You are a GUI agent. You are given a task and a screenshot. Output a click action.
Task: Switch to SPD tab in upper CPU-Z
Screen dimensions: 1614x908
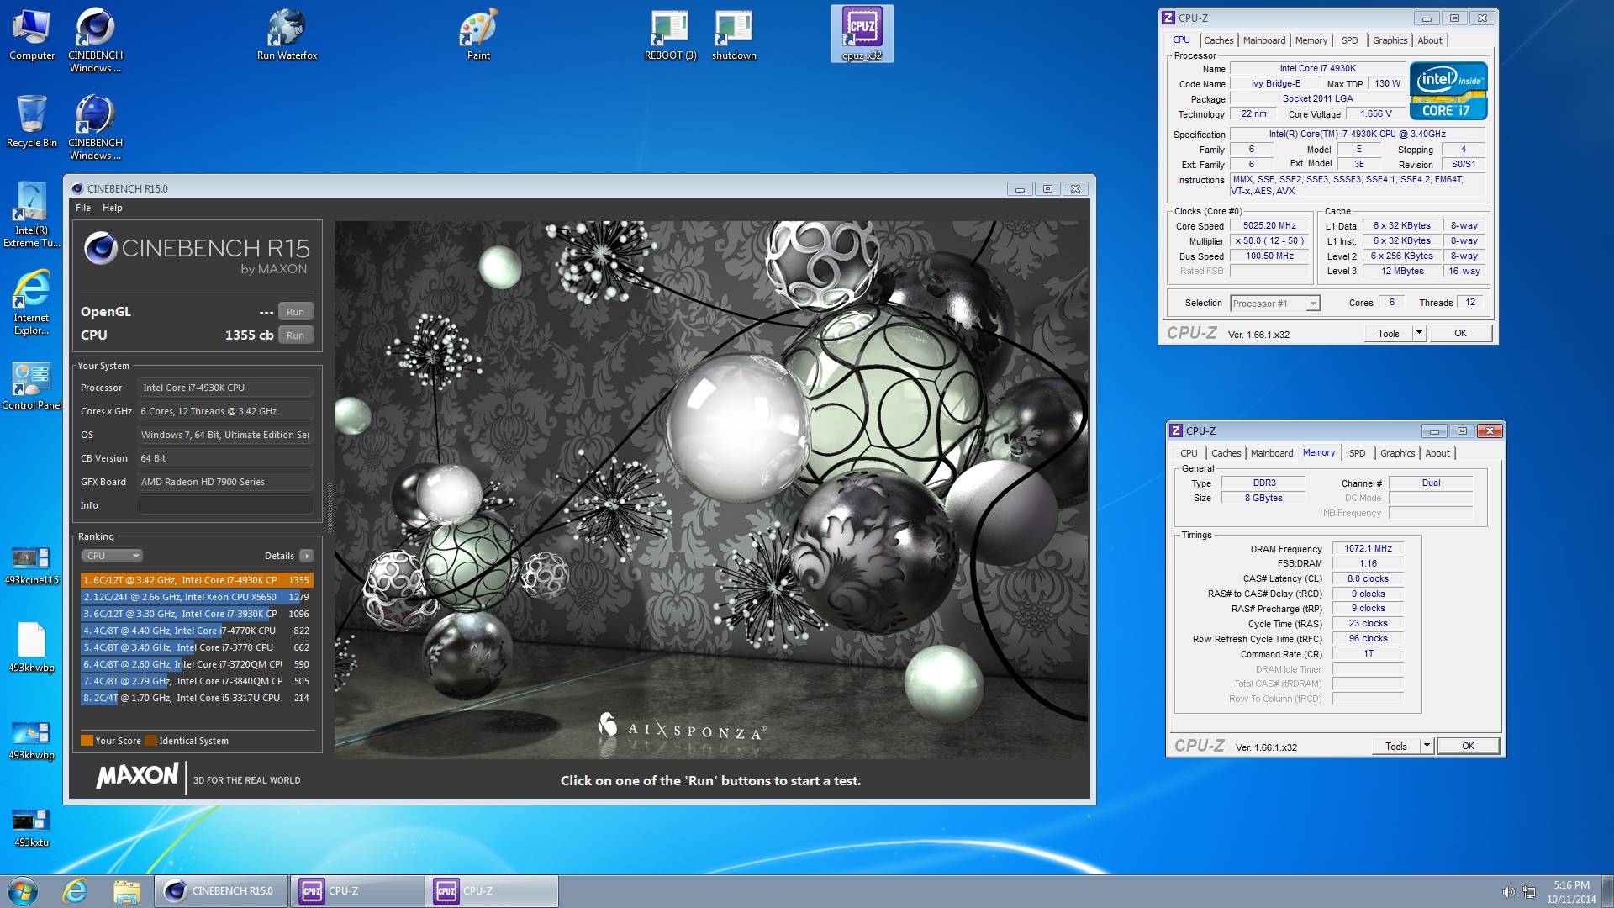1349,40
